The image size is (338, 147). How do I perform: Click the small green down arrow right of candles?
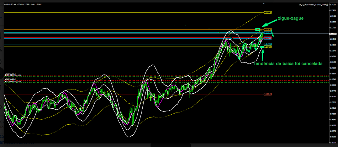point(274,35)
